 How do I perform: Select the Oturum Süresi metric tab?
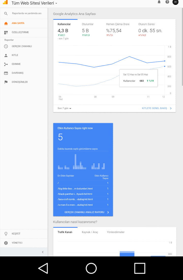(x=150, y=30)
